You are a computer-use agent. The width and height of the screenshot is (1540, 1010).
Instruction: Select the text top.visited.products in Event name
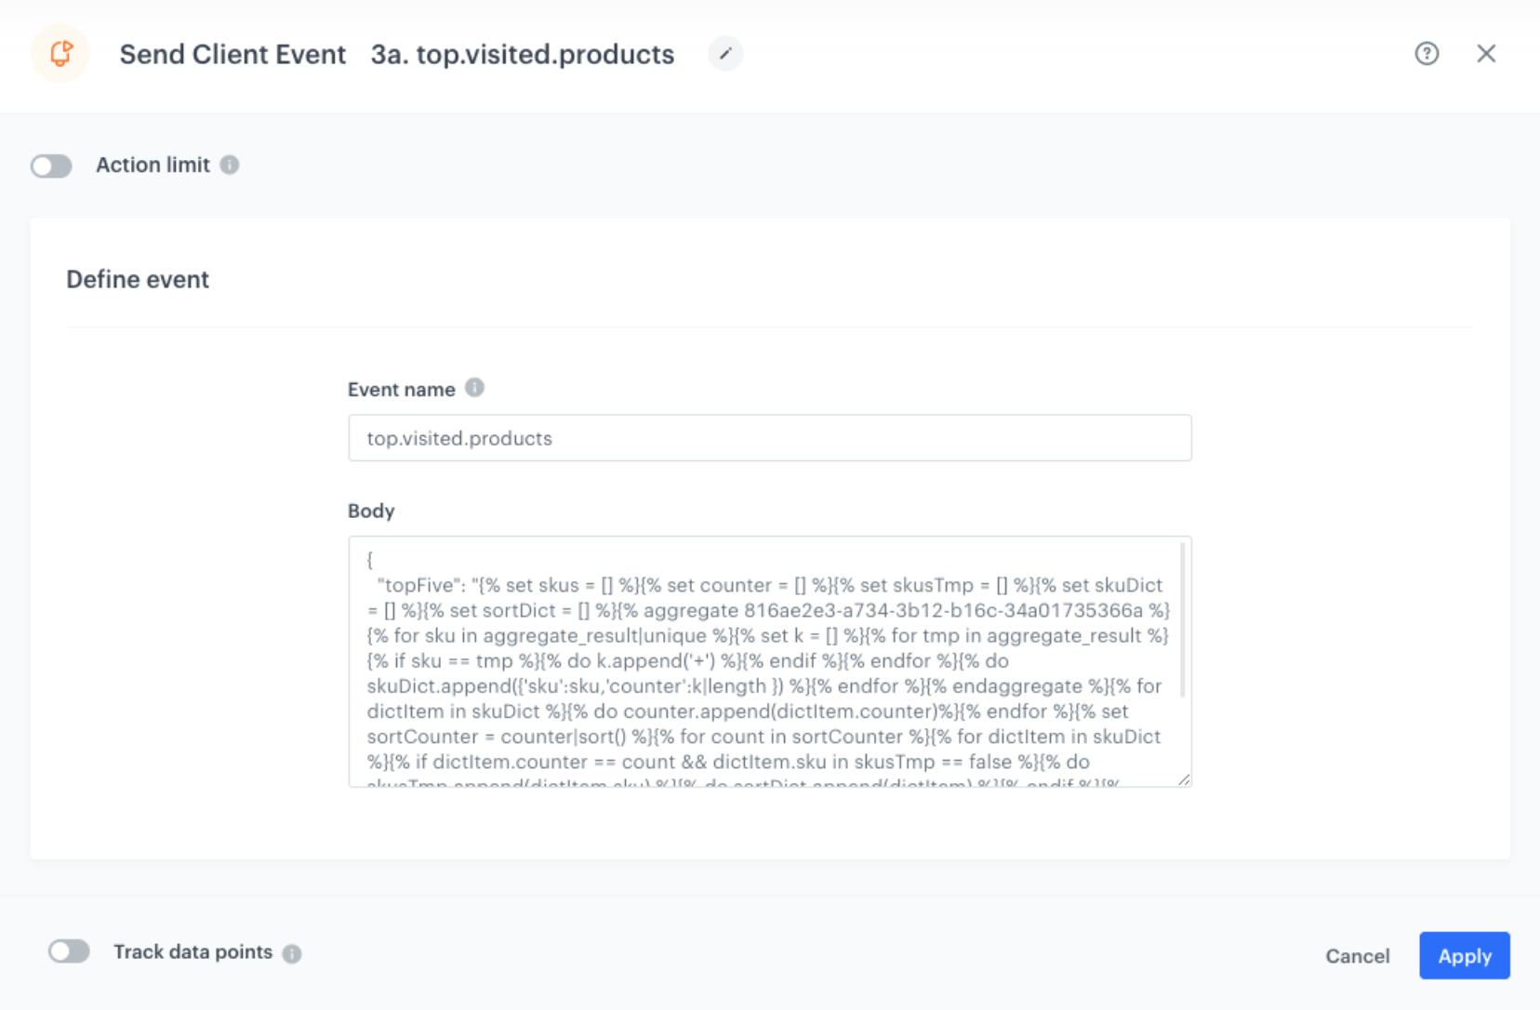click(x=459, y=437)
